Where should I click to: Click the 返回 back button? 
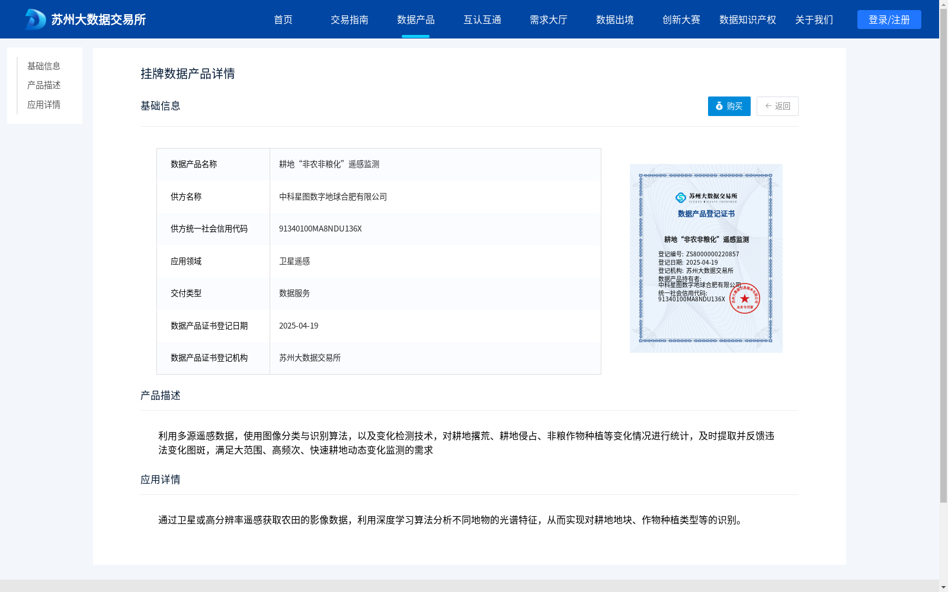777,106
